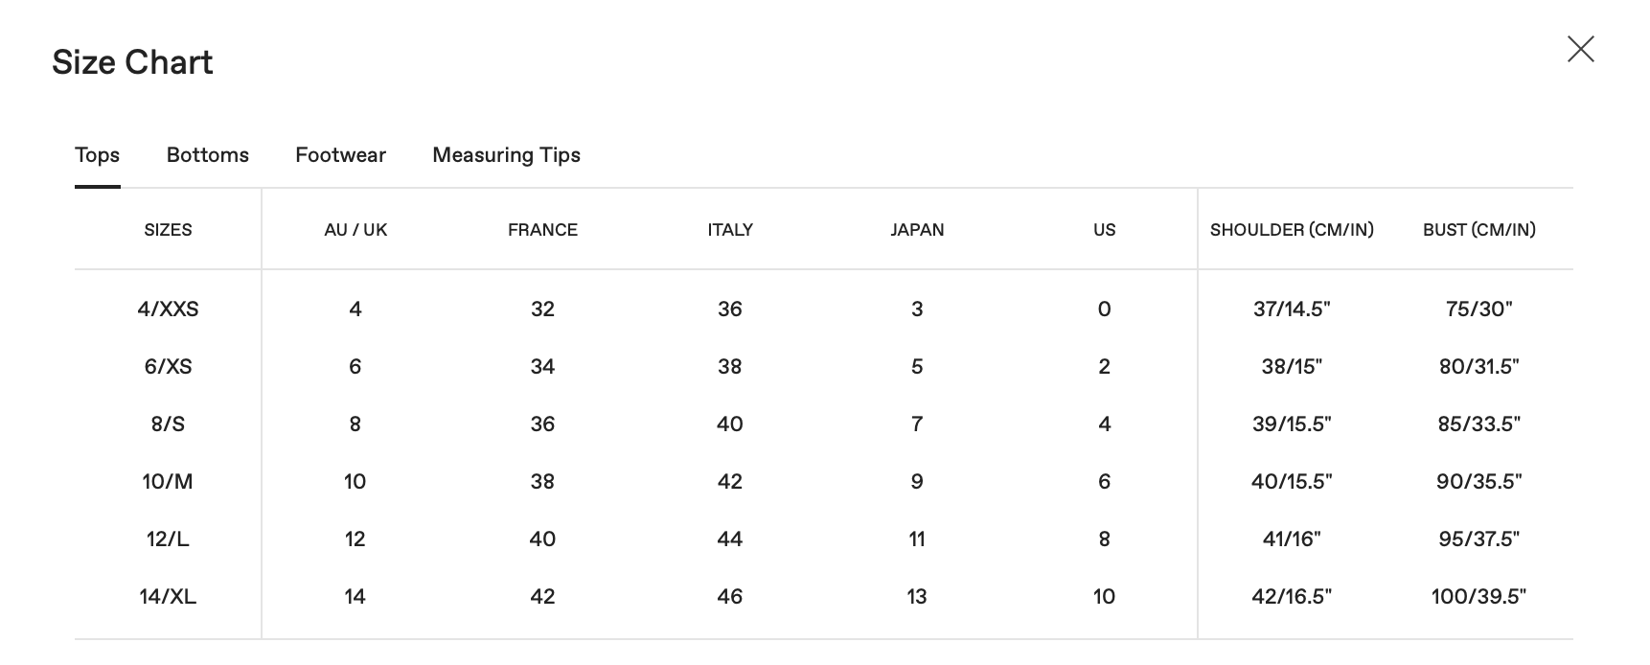Click the BUST (CM/IN) header
The height and width of the screenshot is (665, 1650).
(1478, 230)
